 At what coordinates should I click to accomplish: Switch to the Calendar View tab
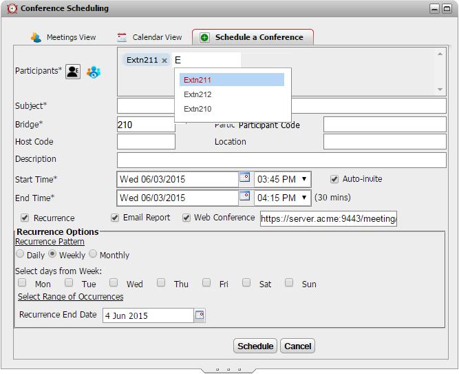click(x=149, y=37)
